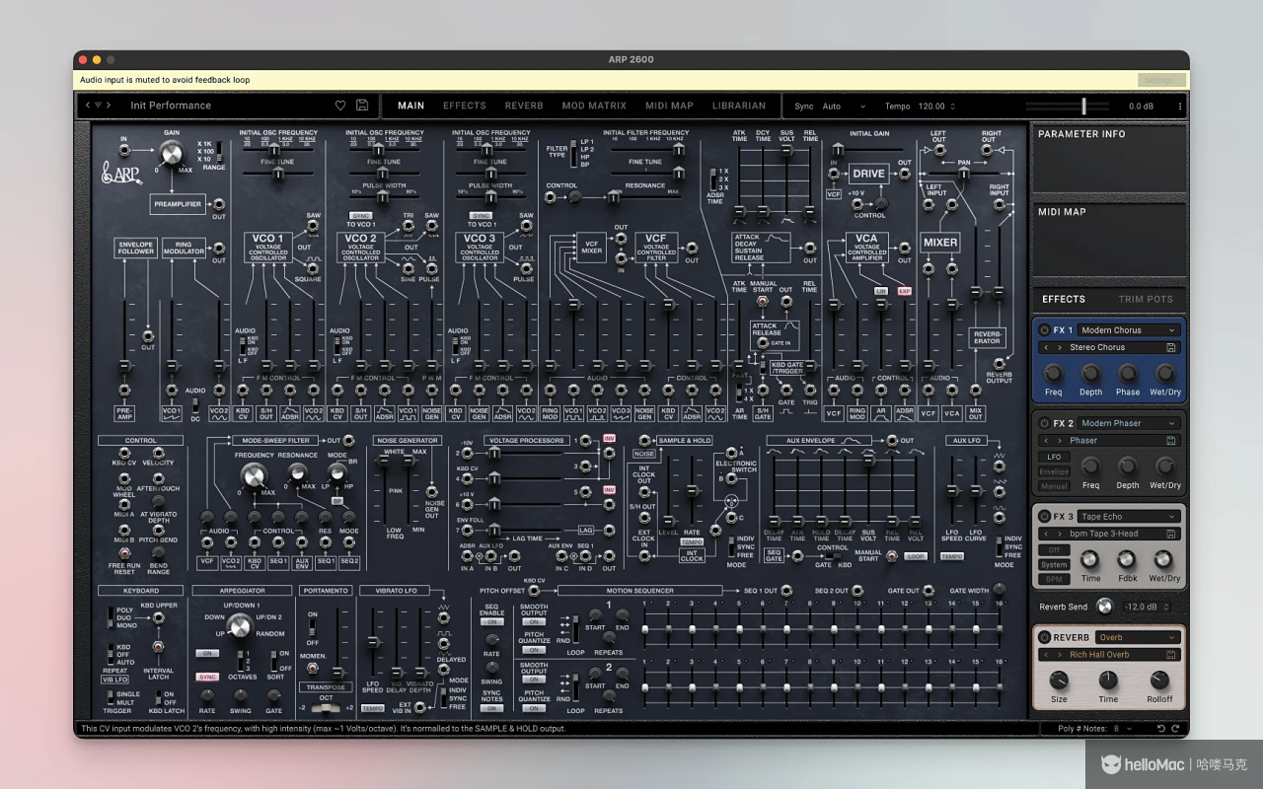Save the bpm Tape 3-Head preset
The image size is (1263, 789).
pyautogui.click(x=1170, y=534)
